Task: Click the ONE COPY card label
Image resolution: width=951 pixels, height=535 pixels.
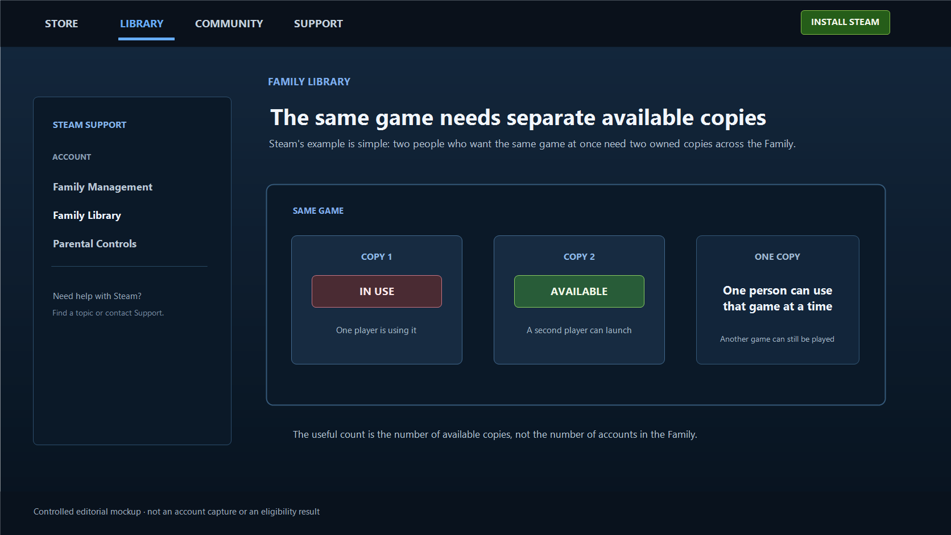Action: pyautogui.click(x=777, y=256)
